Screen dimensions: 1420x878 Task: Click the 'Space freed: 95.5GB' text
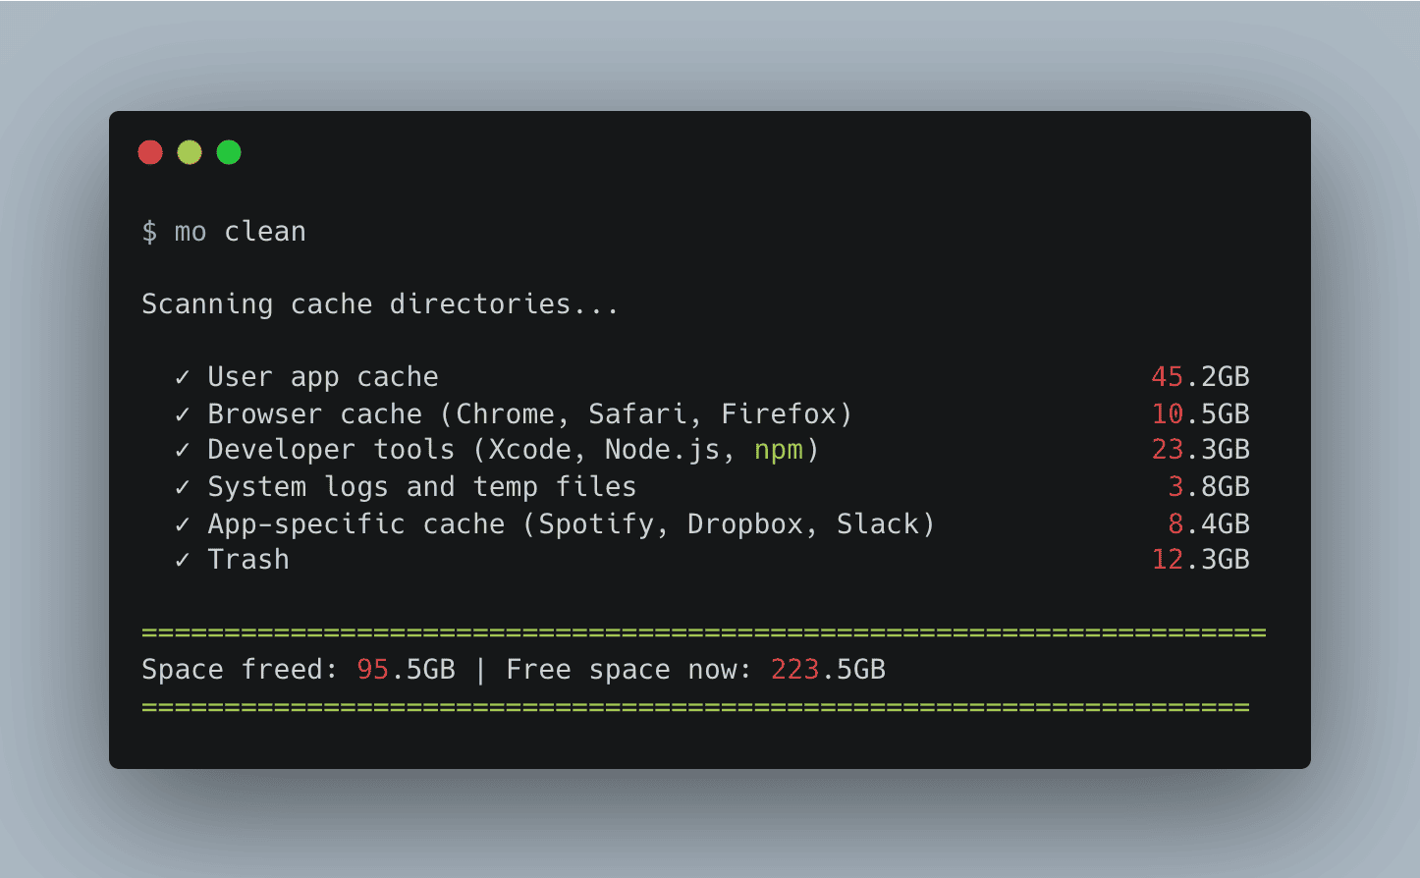299,670
